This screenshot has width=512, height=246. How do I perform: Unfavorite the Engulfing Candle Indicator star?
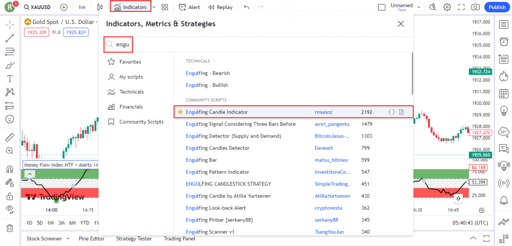click(x=180, y=112)
